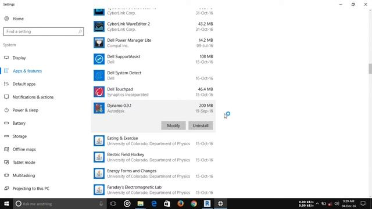This screenshot has height=209, width=372.
Task: Click the Ask me anything search box
Action: 59,204
